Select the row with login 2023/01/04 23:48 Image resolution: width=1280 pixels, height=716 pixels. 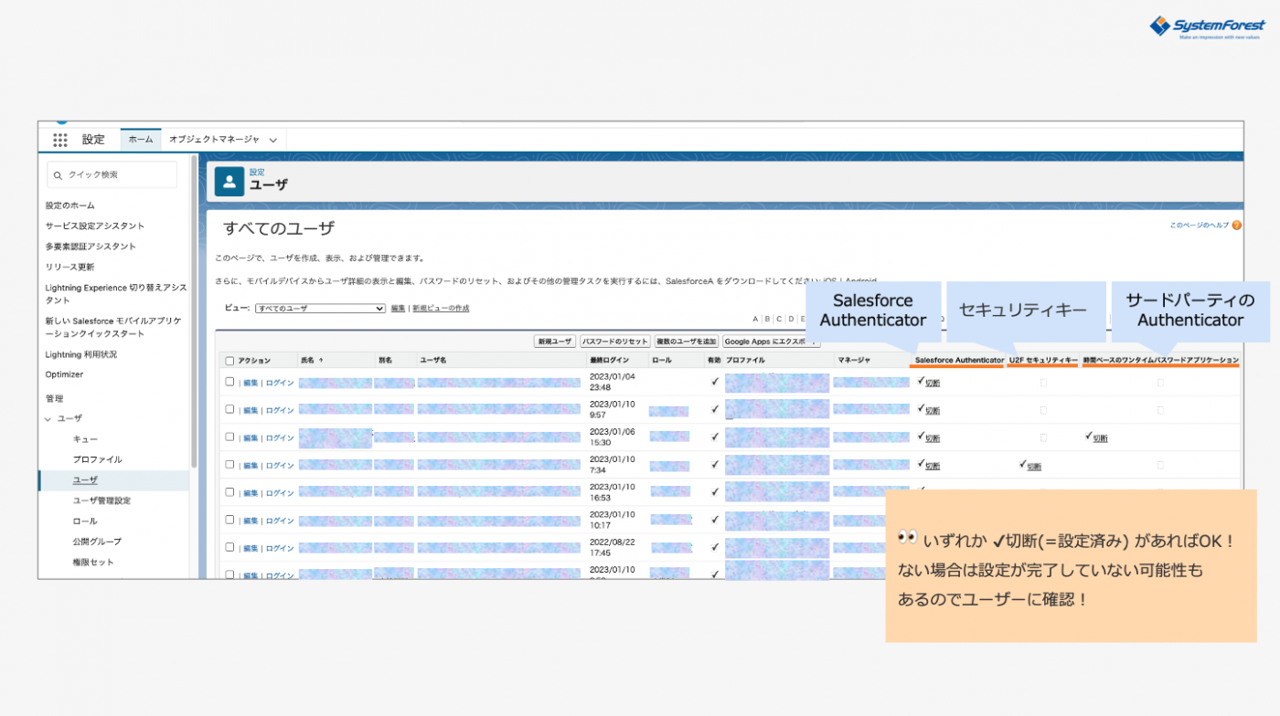tap(229, 382)
